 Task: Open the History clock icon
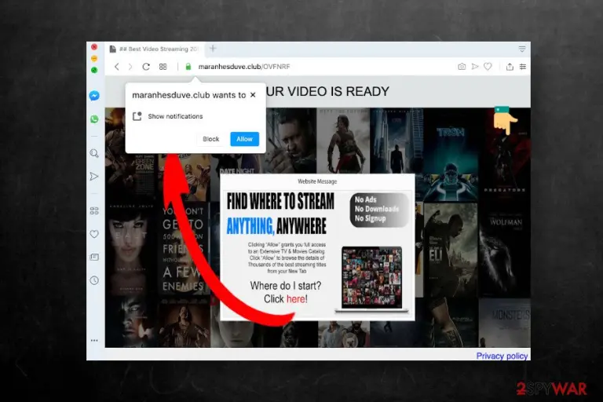(94, 280)
